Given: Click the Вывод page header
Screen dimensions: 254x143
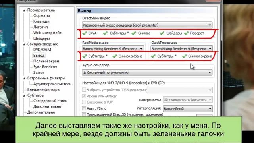Looking at the screenshot, I should (147, 11).
